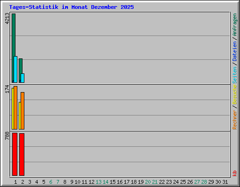Viewport: 240px width, 187px height.
Task: Click the red kb legend label
Action: [234, 173]
